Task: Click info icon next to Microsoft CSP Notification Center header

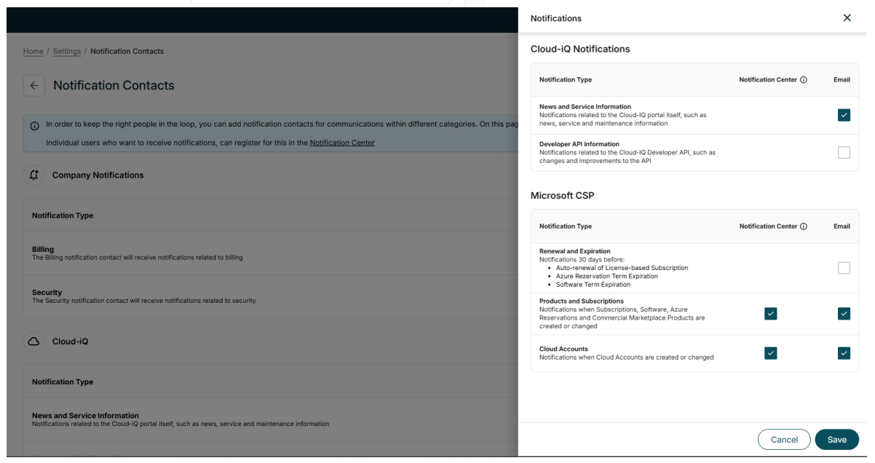Action: pos(804,226)
